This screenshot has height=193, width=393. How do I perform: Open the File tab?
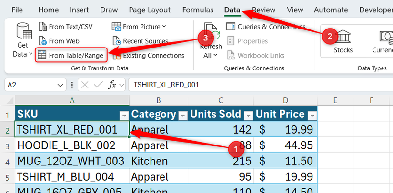coord(17,10)
